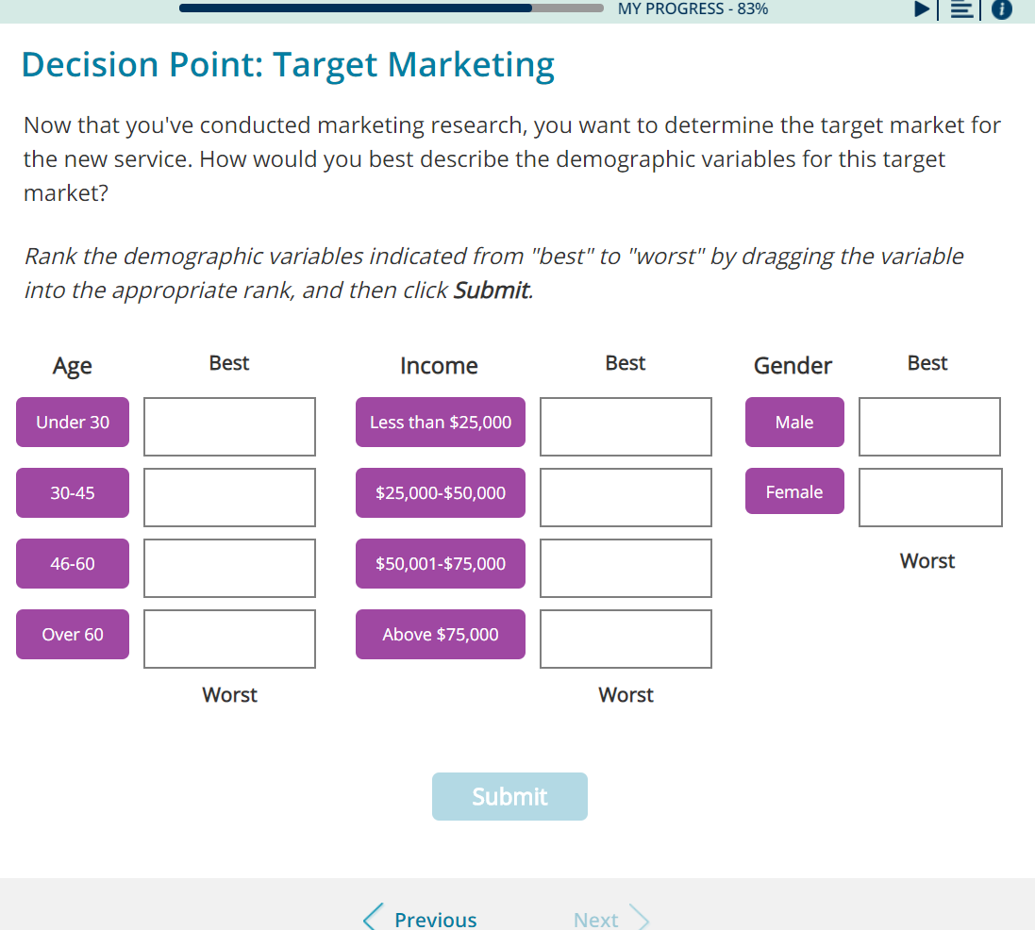
Task: Select the Under 30 age variable
Action: point(72,422)
